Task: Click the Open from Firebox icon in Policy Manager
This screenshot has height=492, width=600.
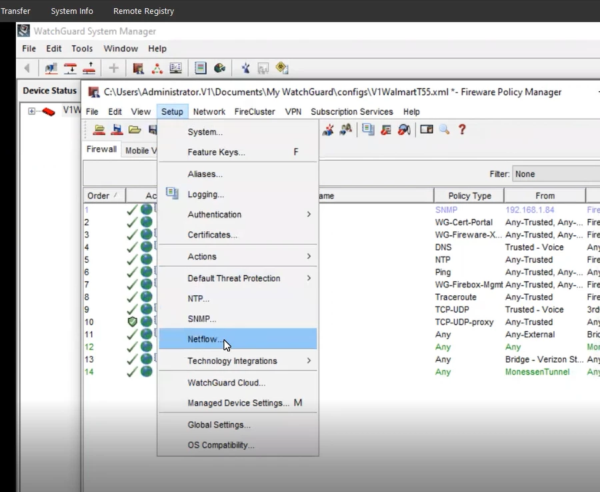Action: point(99,130)
